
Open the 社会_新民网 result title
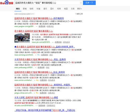pos(40,72)
